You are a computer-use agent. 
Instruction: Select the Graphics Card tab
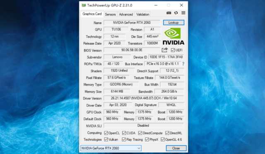(x=92, y=14)
